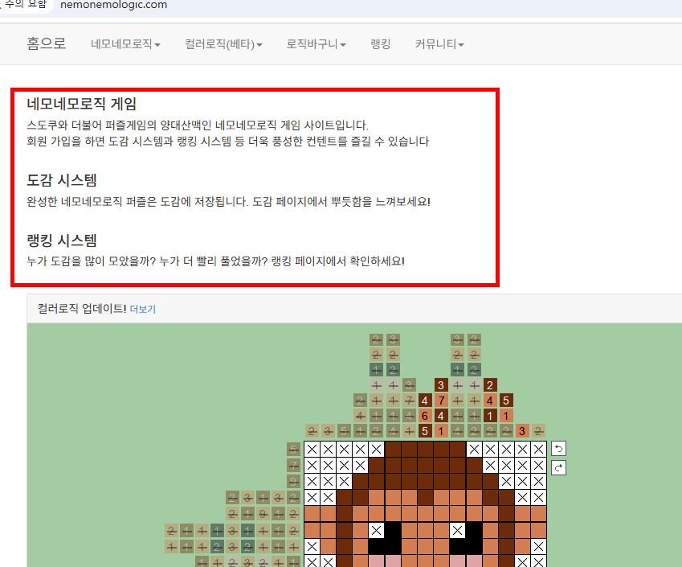Select 홈으로 in the navigation bar
Image resolution: width=682 pixels, height=567 pixels.
[46, 44]
